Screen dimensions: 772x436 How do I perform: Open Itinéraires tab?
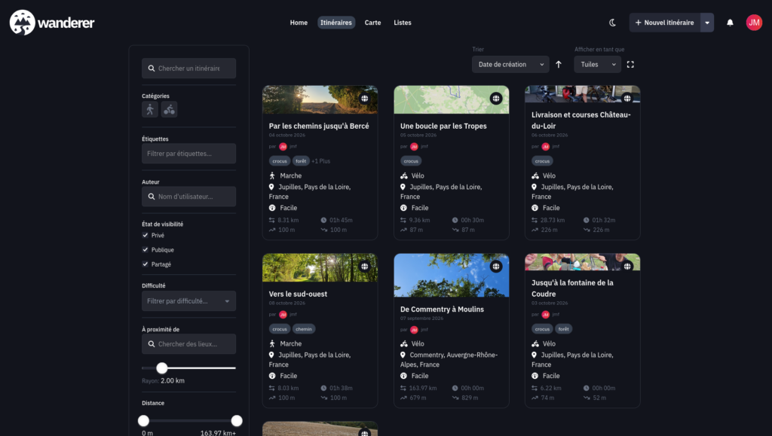pyautogui.click(x=336, y=23)
